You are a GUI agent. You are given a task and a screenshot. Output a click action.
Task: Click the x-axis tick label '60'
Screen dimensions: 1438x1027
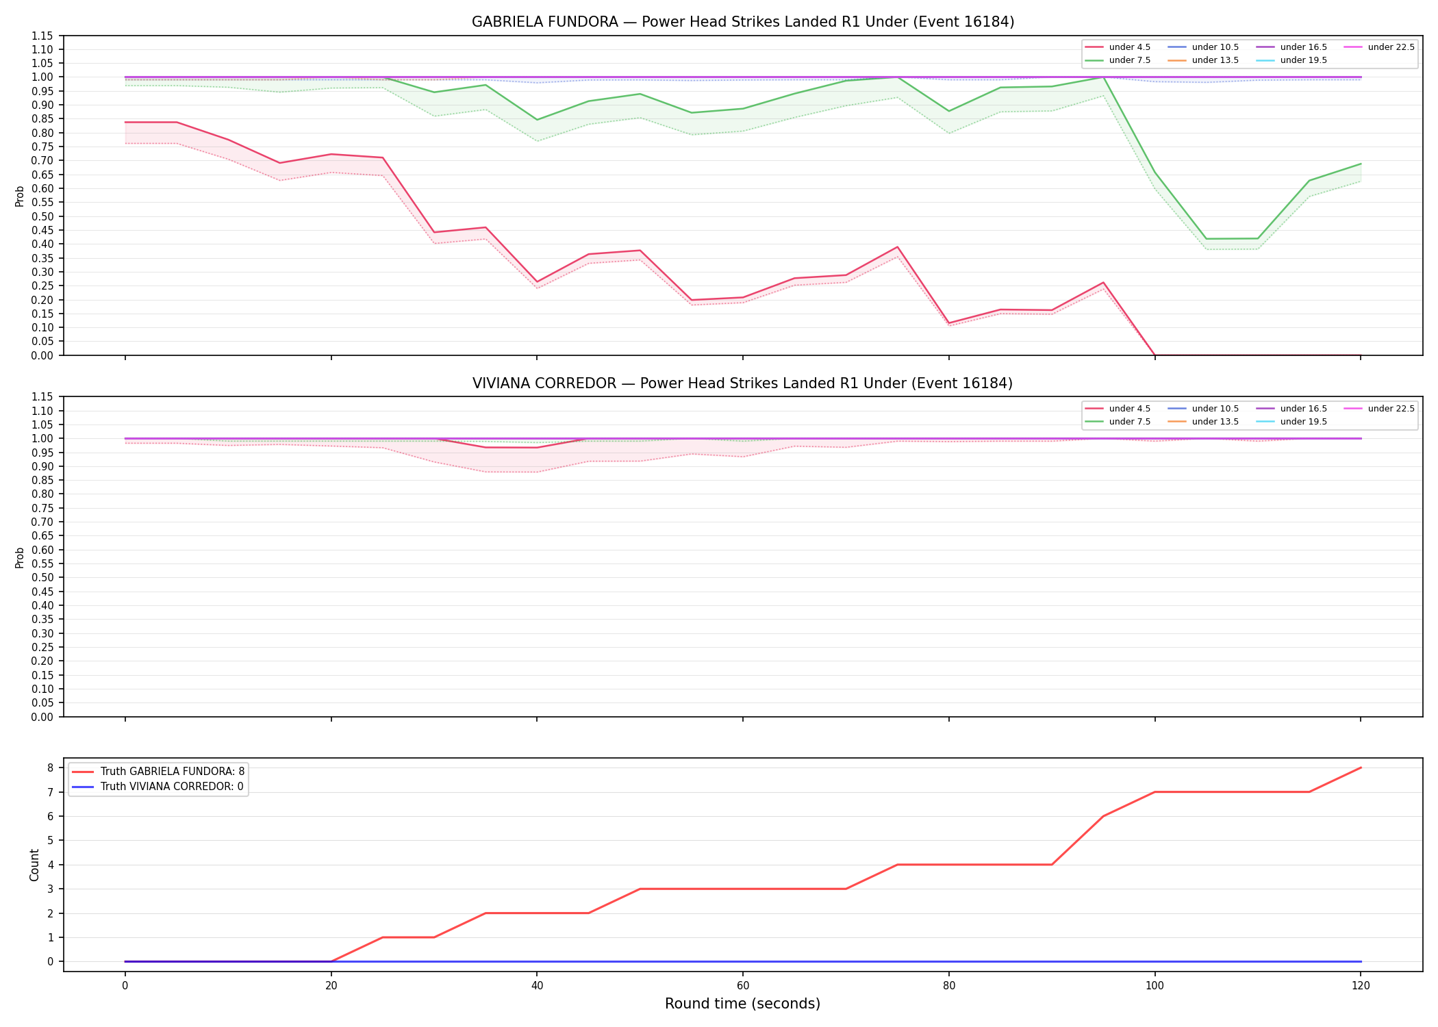[x=743, y=986]
